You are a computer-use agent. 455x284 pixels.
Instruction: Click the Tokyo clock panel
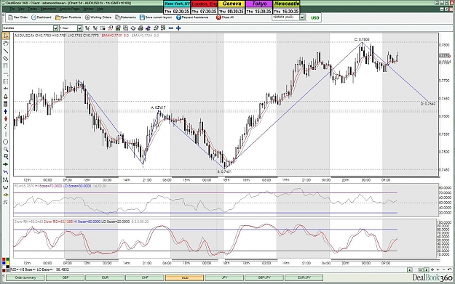(259, 7)
